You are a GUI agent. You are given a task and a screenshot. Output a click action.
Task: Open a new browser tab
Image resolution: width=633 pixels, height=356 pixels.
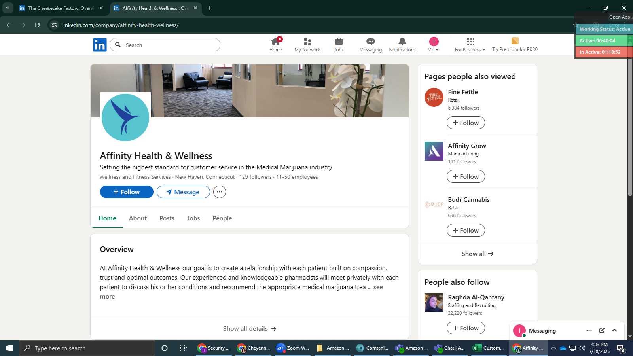[x=210, y=8]
